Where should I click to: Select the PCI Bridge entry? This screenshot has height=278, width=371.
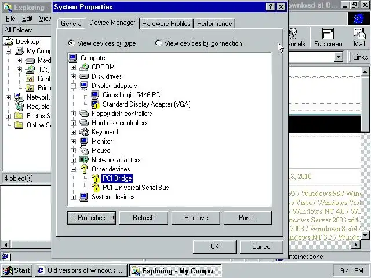click(x=117, y=178)
